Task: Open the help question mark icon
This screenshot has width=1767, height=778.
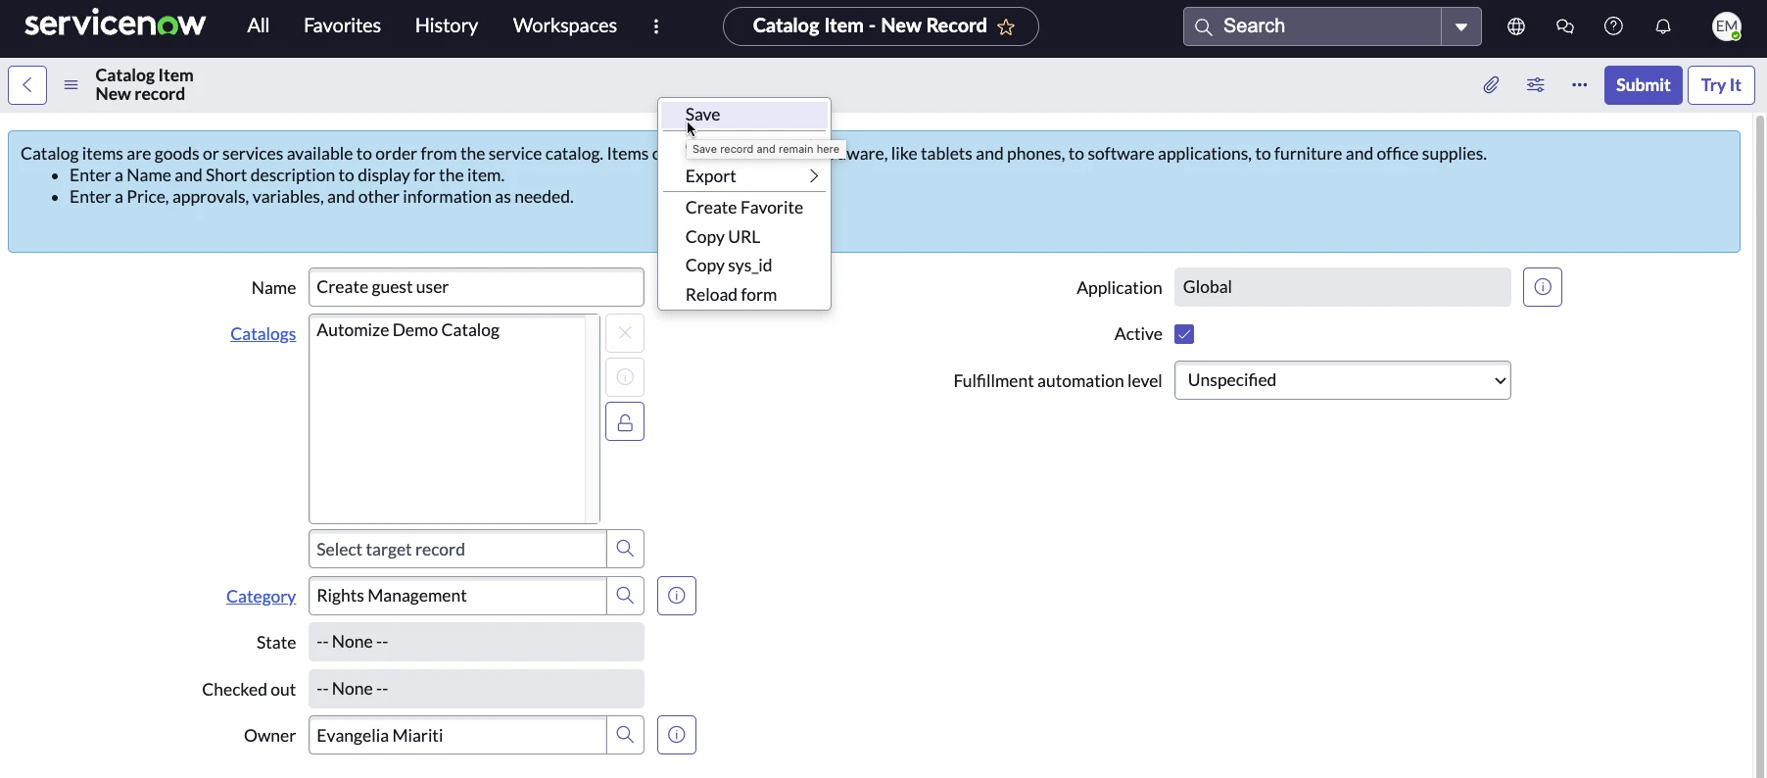Action: click(x=1613, y=26)
